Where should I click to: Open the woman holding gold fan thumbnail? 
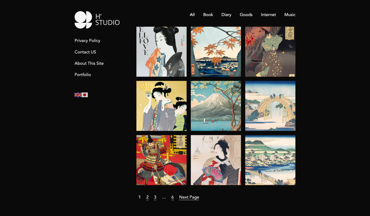[x=161, y=106]
